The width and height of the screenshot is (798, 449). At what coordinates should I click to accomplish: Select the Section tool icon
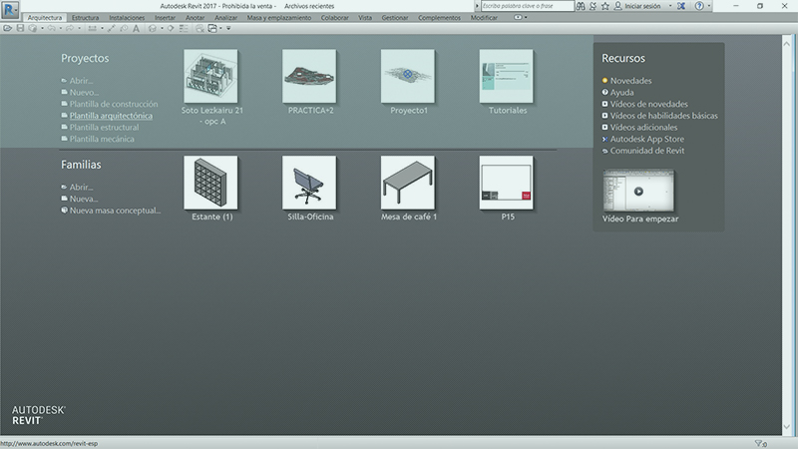[x=171, y=29]
